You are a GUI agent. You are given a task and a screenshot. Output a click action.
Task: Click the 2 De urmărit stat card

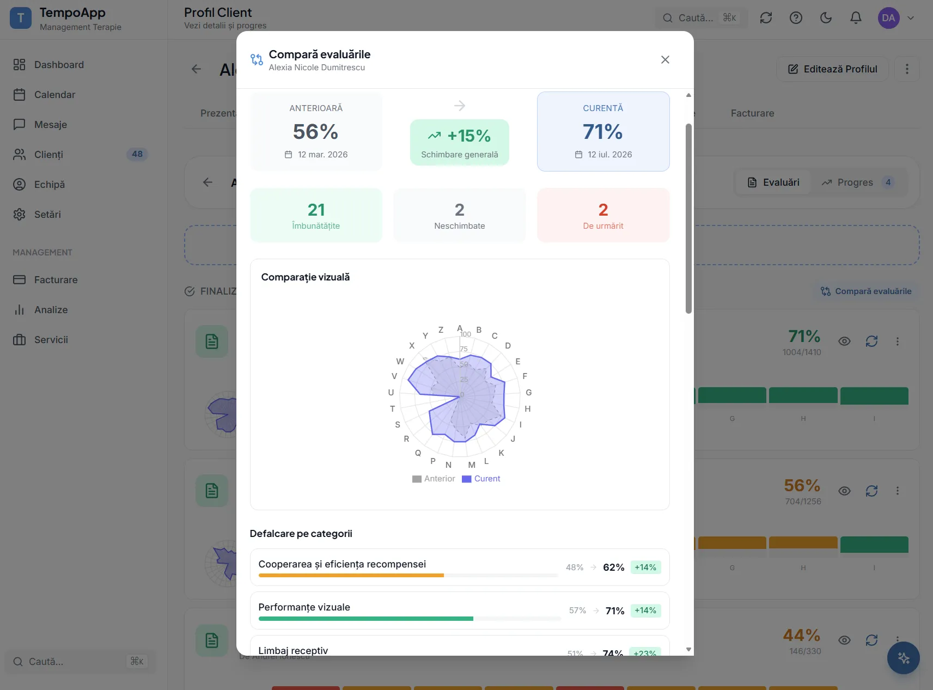coord(603,215)
